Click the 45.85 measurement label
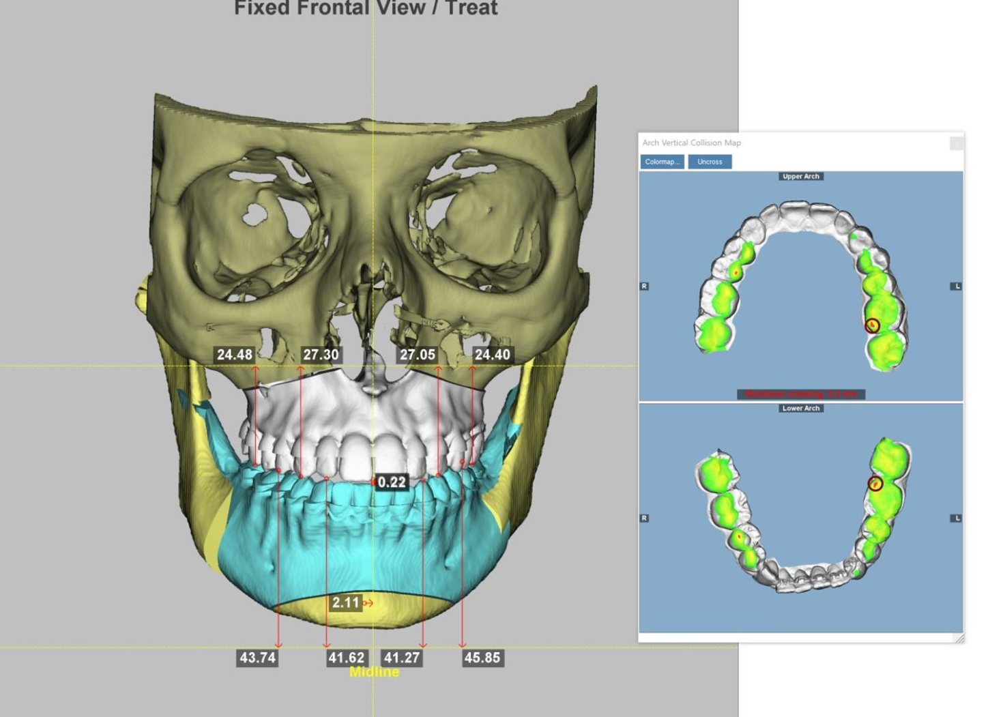Screen dimensions: 990x717 (482, 658)
